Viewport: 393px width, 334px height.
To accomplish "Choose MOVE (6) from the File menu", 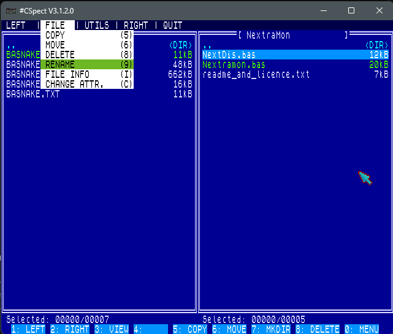I will tap(87, 45).
